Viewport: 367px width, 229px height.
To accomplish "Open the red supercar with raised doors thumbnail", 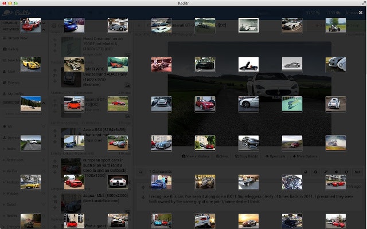I will click(x=30, y=25).
